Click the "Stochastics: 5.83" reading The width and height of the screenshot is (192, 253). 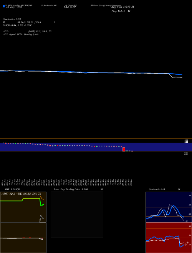point(12,19)
